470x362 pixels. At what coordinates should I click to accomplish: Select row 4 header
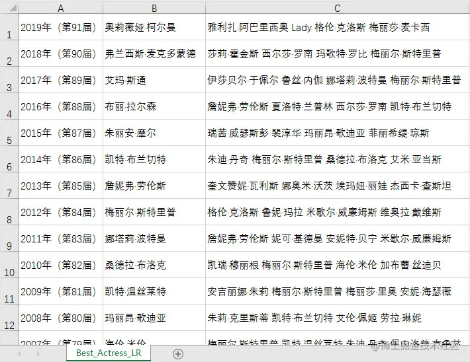click(9, 106)
